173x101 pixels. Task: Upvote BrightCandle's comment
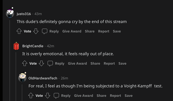pyautogui.click(x=25, y=63)
